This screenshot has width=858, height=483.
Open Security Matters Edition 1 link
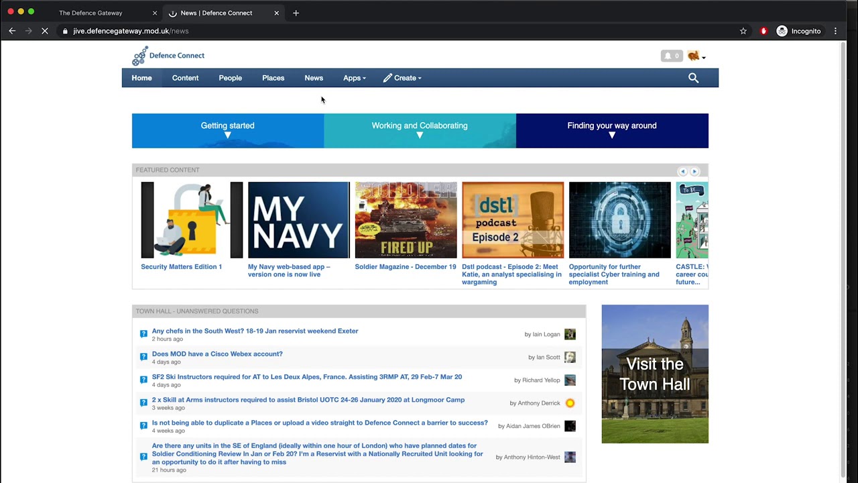[x=181, y=267]
